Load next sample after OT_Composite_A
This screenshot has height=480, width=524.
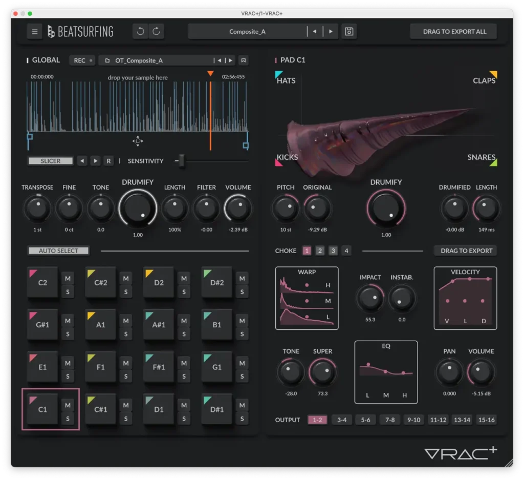(x=230, y=60)
